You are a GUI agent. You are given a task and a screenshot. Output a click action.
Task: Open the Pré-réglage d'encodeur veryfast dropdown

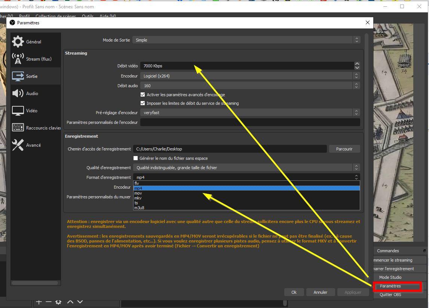(250, 113)
